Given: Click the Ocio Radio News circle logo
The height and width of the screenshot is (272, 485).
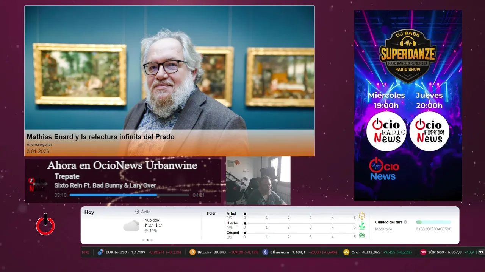Looking at the screenshot, I should point(386,131).
